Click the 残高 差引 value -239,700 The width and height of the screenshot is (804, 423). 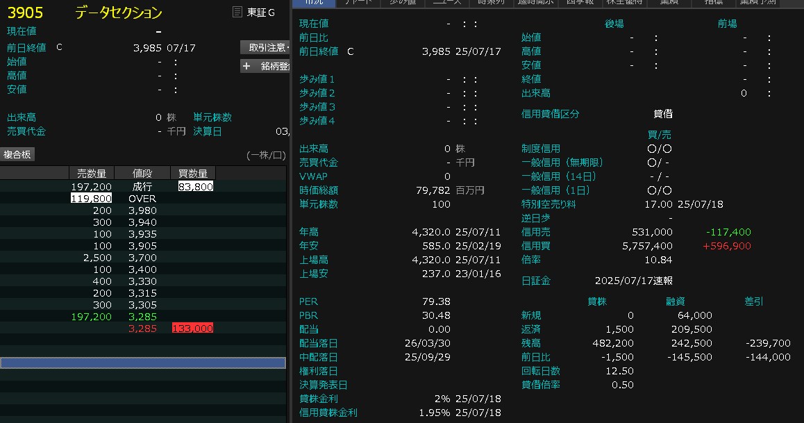[x=768, y=343]
